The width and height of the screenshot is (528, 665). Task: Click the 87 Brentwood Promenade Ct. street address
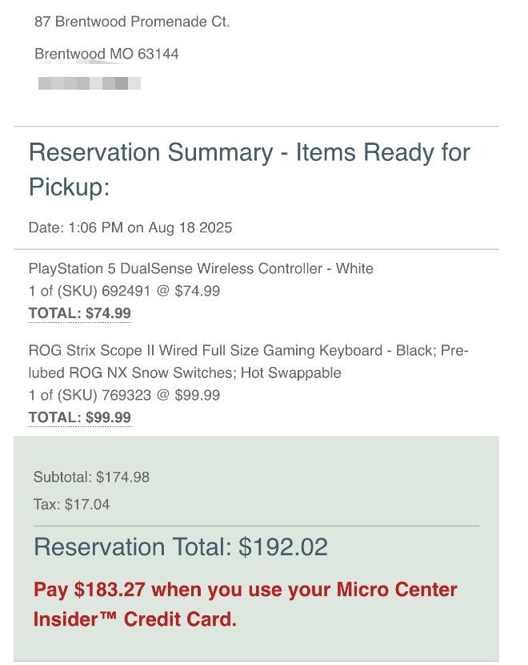coord(132,22)
